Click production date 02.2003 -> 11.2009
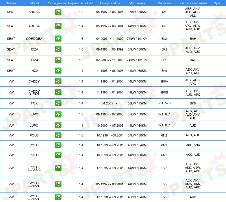This screenshot has width=226, height=202. coord(110,60)
